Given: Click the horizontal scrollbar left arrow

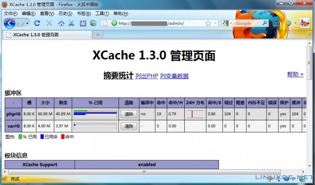Looking at the screenshot, I should pos(5,172).
